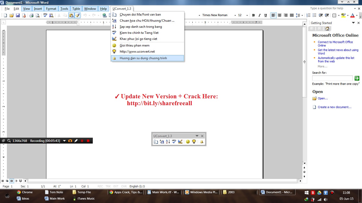Open the Times New Roman font dropdown

(x=235, y=15)
